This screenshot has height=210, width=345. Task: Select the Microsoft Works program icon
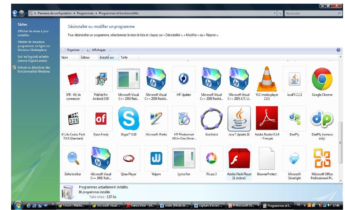(156, 118)
